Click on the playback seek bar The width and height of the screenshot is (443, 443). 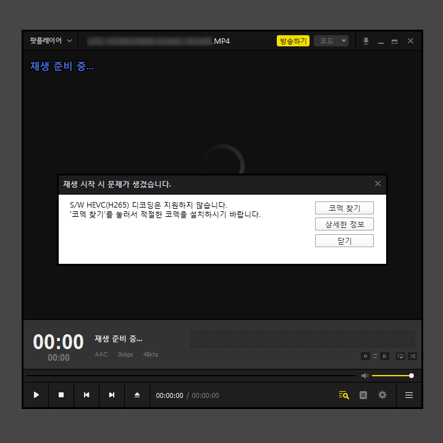(x=191, y=376)
